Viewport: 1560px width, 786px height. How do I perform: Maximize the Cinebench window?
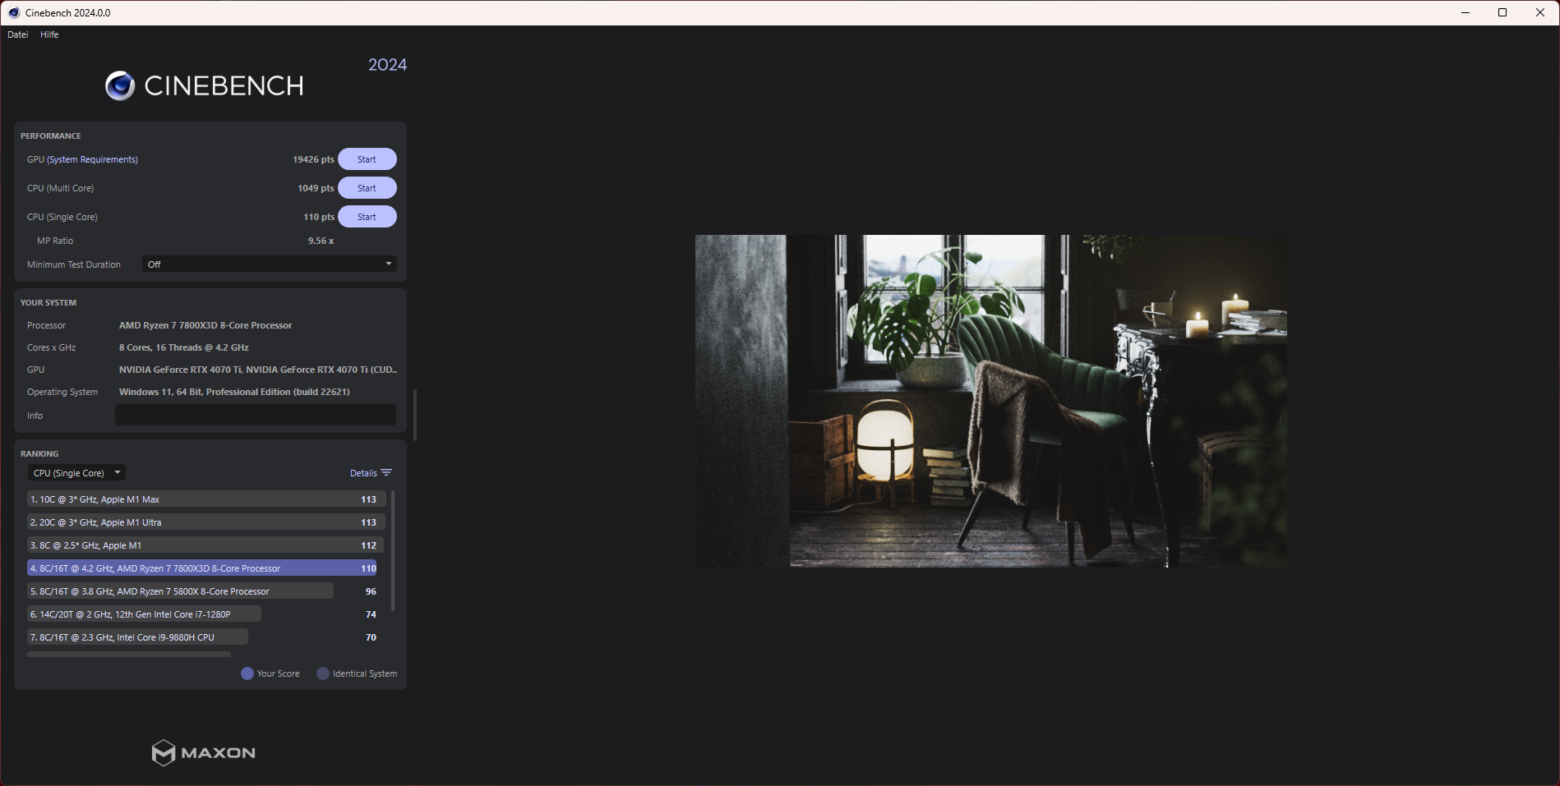1502,12
